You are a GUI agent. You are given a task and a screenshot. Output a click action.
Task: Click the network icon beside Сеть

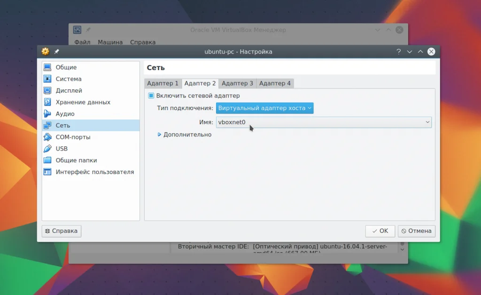(47, 125)
